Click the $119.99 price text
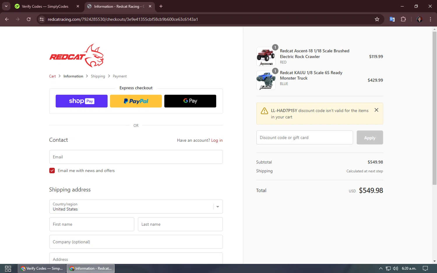The width and height of the screenshot is (437, 273). pyautogui.click(x=376, y=56)
